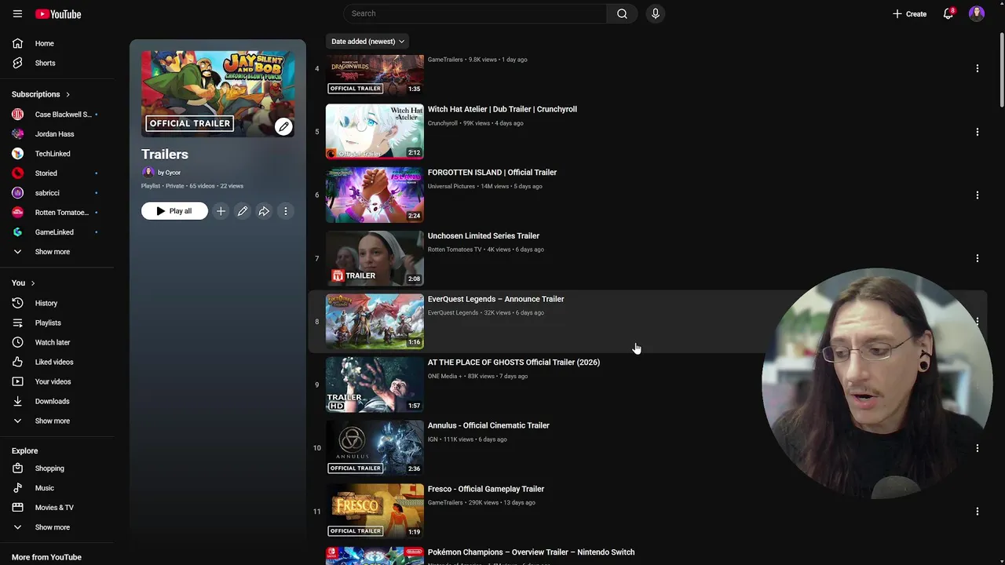Open options menu for Annulus trailer video
Image resolution: width=1005 pixels, height=565 pixels.
978,448
